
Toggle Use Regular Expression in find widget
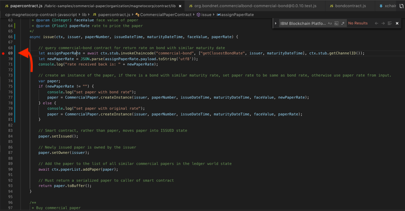(x=343, y=24)
